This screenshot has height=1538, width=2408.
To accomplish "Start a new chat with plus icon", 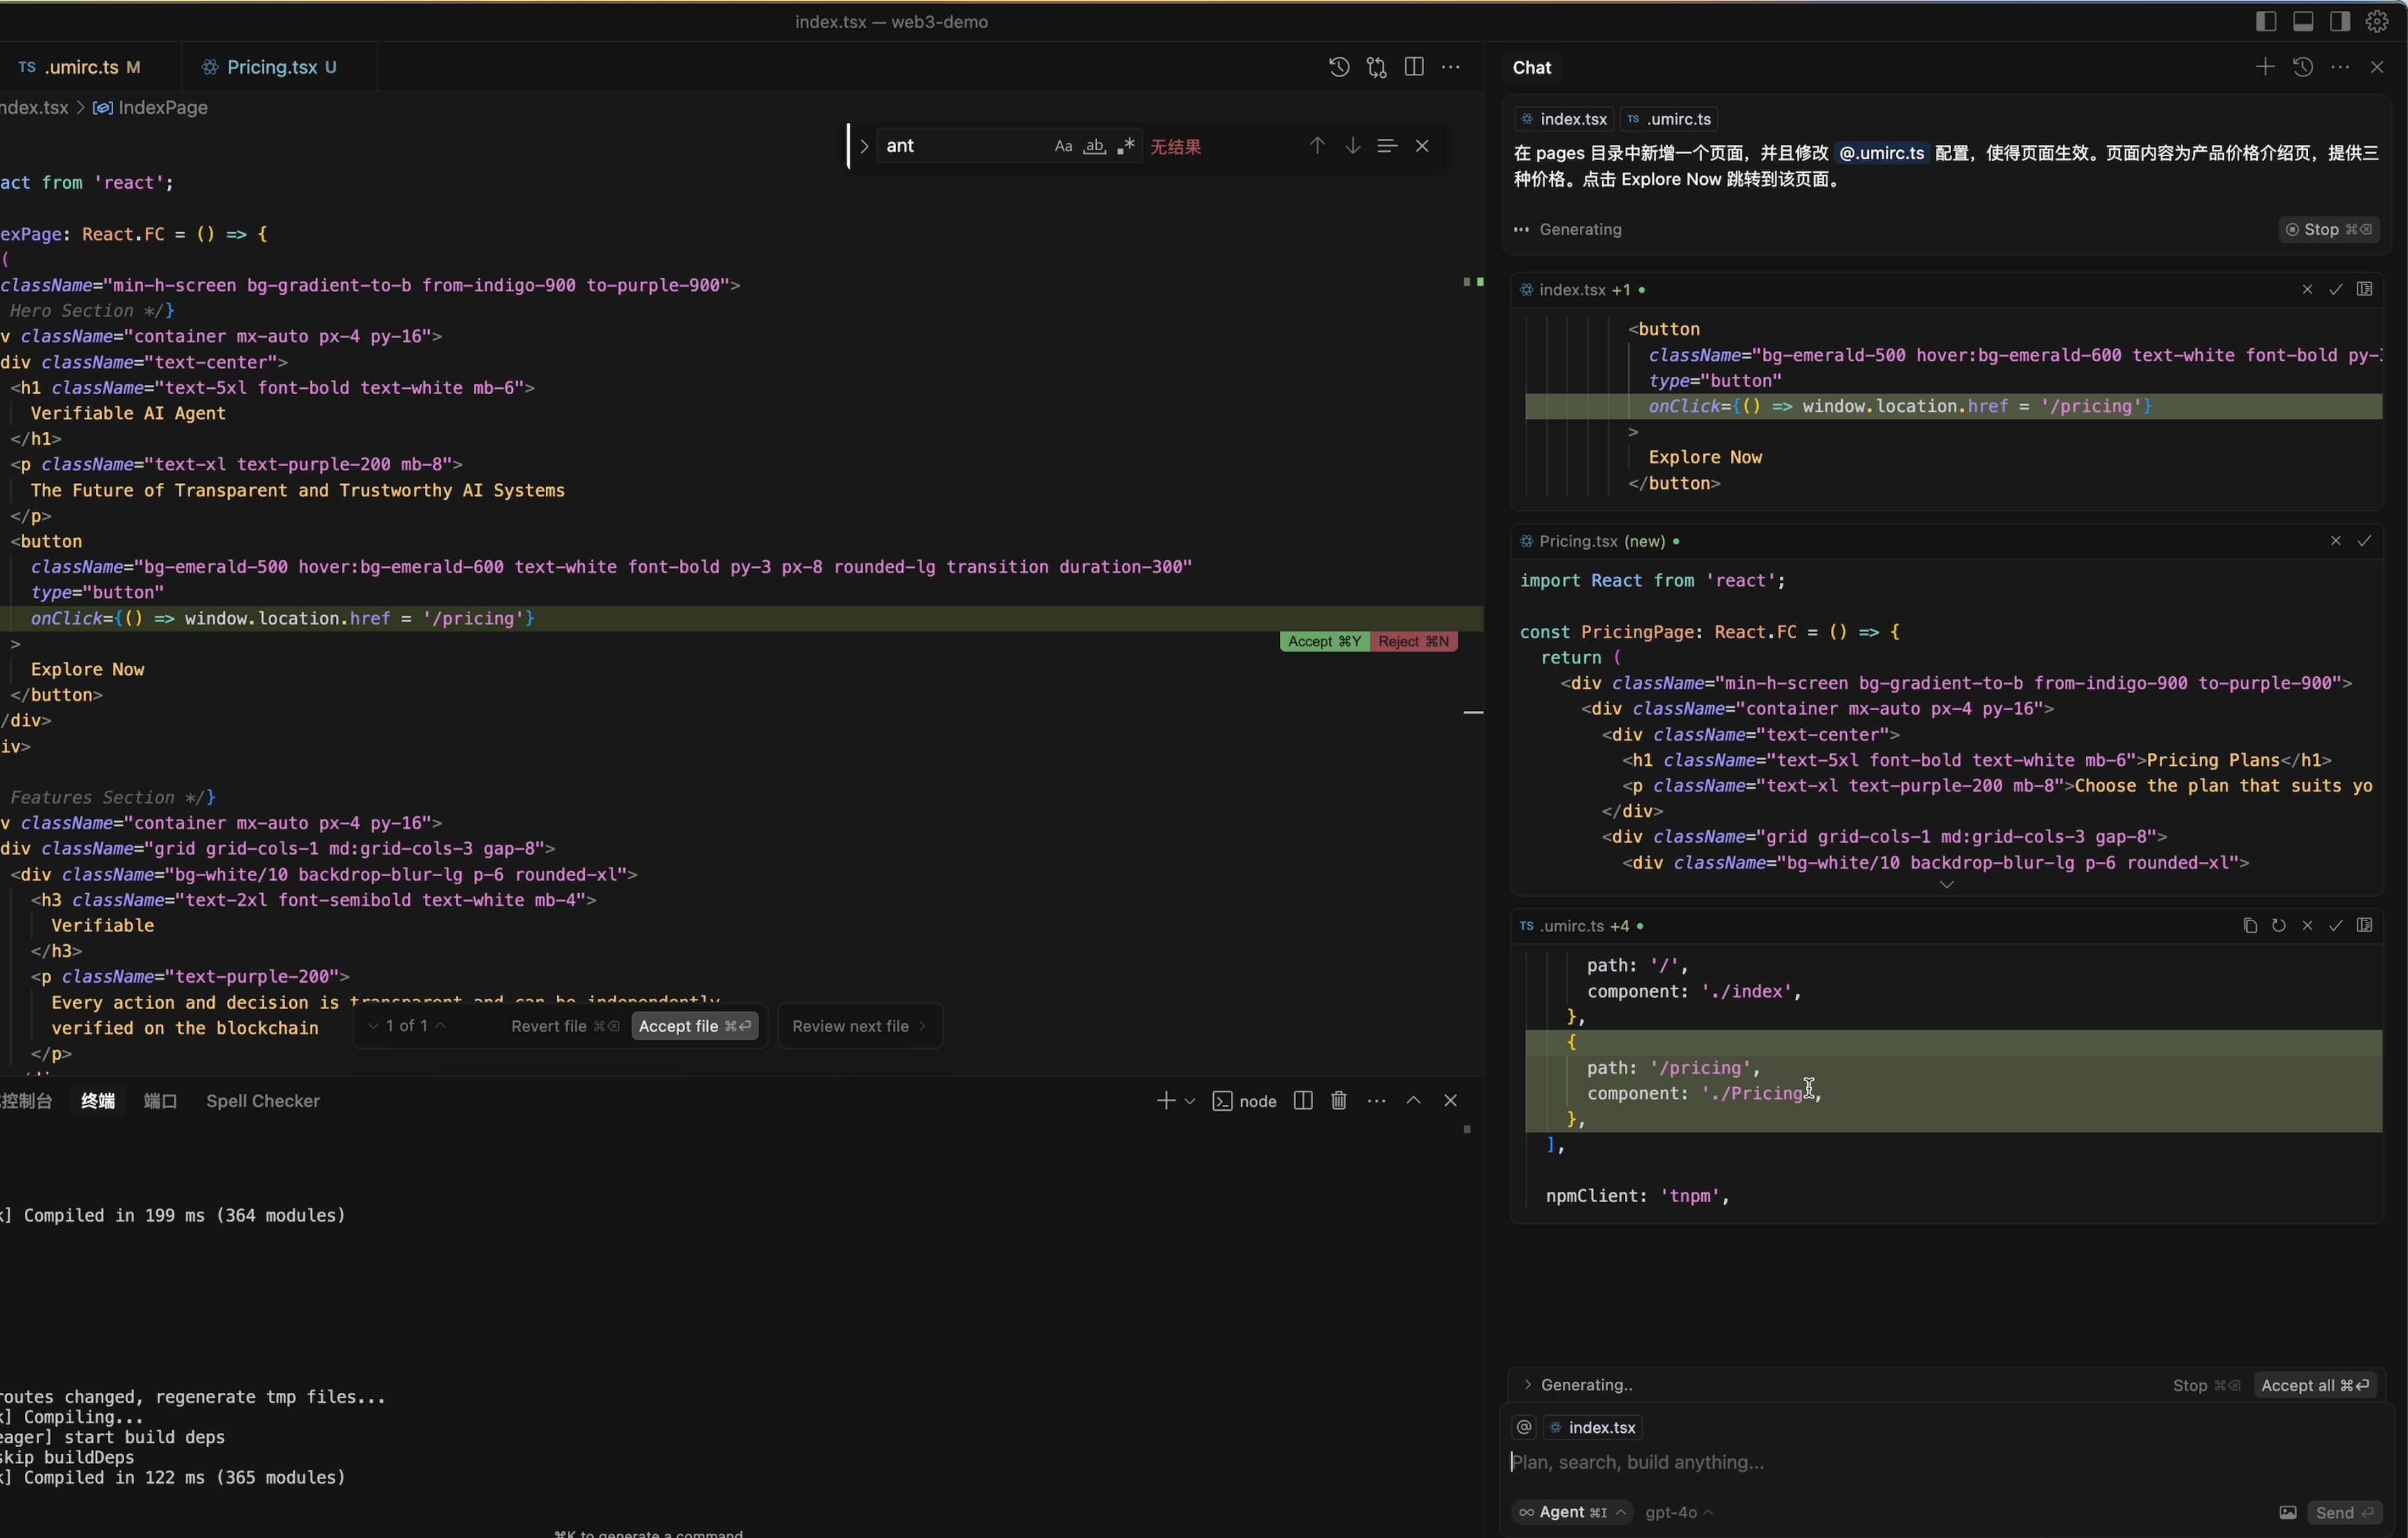I will coord(2265,67).
